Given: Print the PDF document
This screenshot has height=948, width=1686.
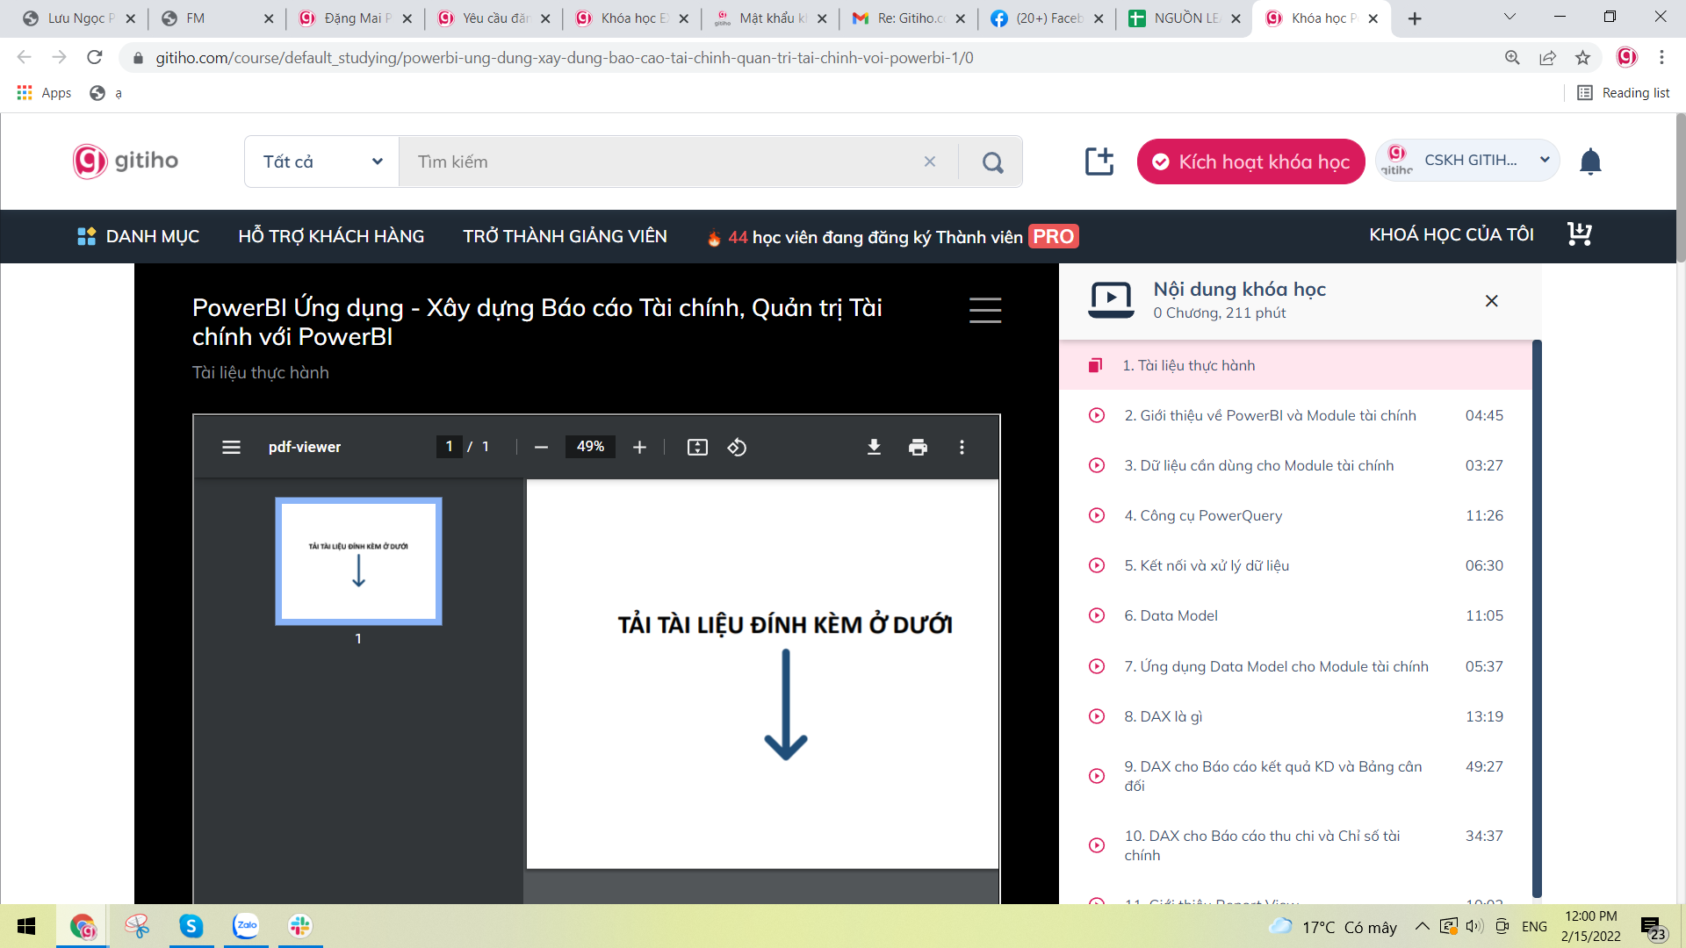Looking at the screenshot, I should 918,448.
